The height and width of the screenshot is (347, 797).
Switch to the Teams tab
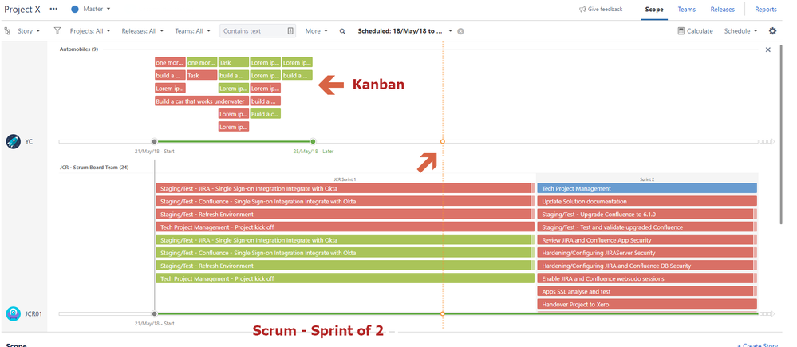click(x=687, y=9)
